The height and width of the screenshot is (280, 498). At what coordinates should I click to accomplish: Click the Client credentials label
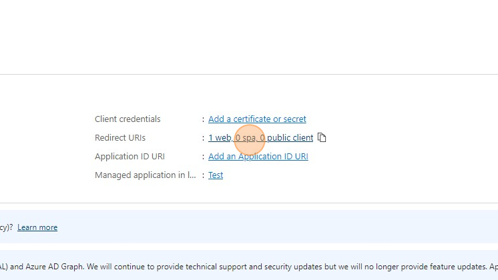[128, 119]
